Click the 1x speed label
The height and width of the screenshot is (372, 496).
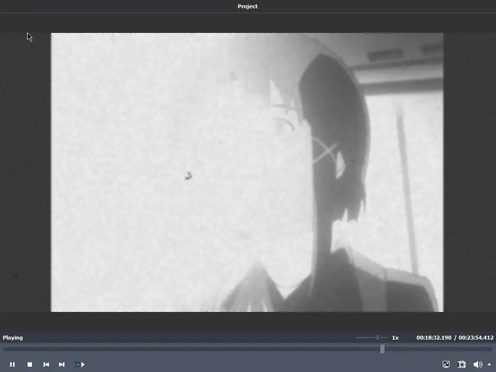point(395,338)
